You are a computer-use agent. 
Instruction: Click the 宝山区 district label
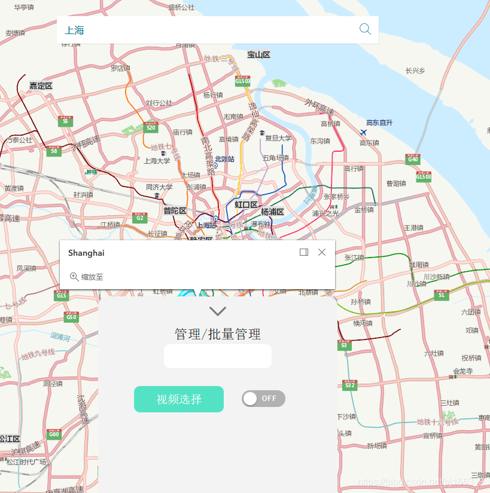tap(258, 55)
